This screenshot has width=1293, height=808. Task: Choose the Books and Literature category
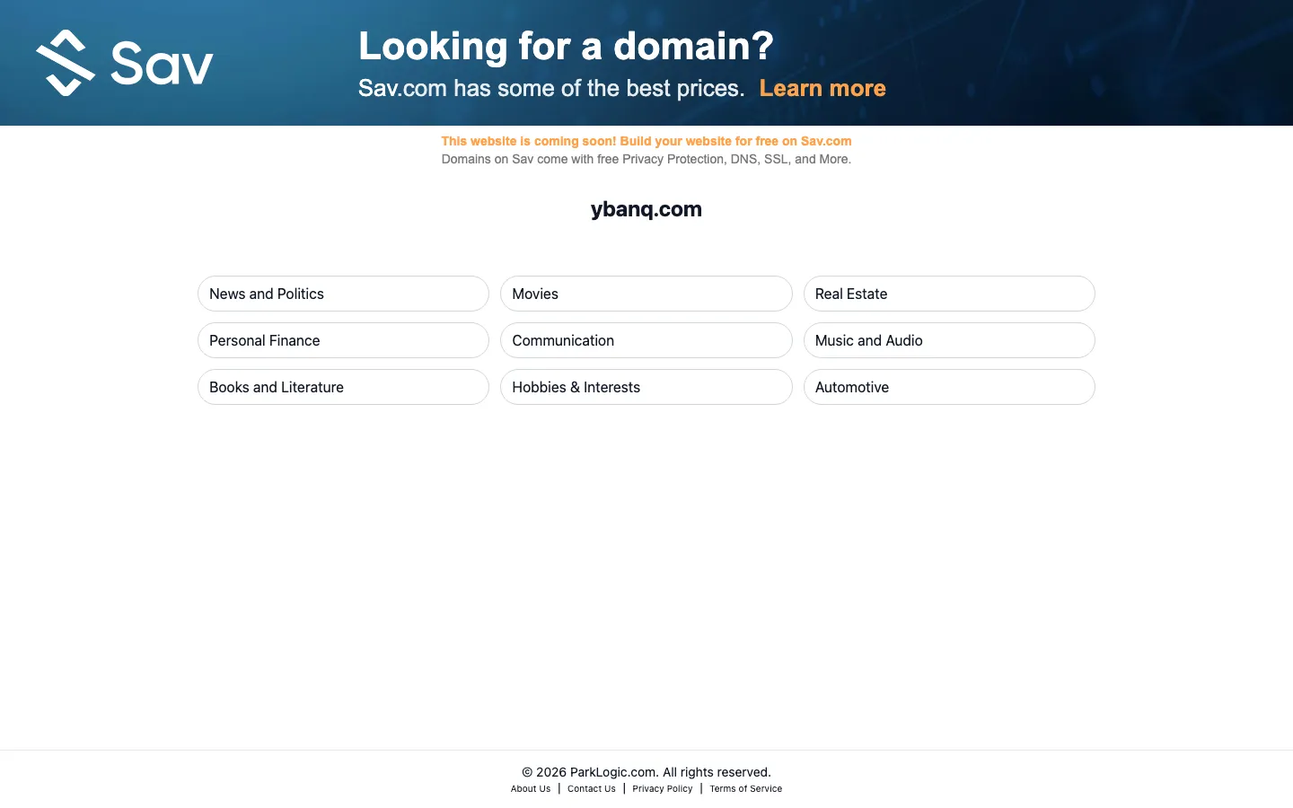coord(343,387)
